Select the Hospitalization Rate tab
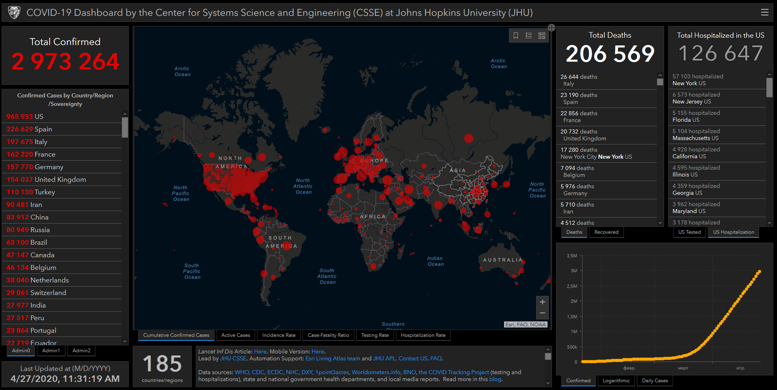 (x=423, y=335)
